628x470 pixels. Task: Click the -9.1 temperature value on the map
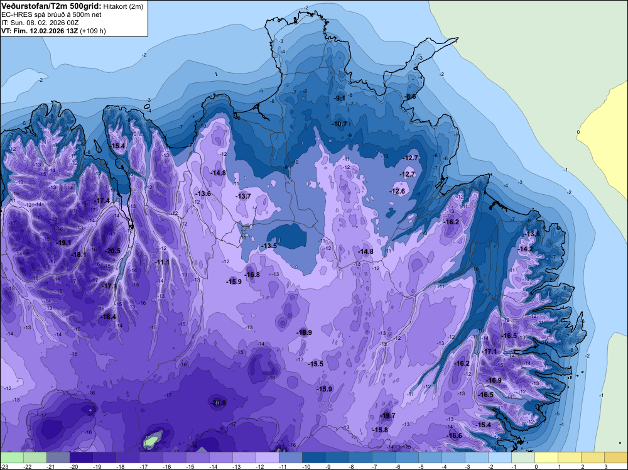[x=340, y=98]
